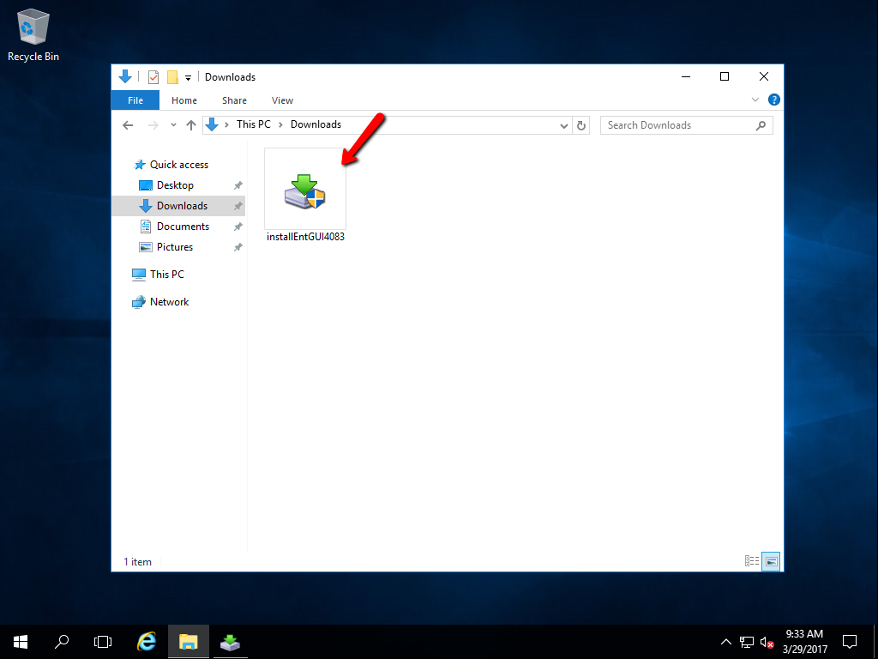Open the File ribbon tab
The height and width of the screenshot is (659, 878).
pyautogui.click(x=135, y=100)
